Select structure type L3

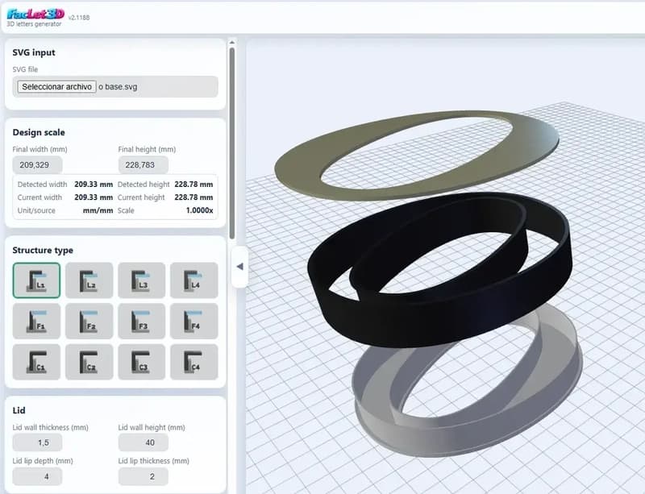140,280
